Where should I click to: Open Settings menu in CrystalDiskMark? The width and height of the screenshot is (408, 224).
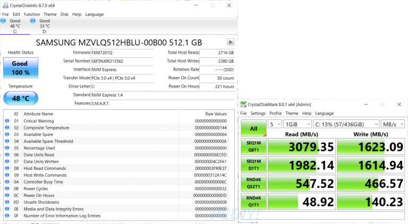click(x=258, y=113)
